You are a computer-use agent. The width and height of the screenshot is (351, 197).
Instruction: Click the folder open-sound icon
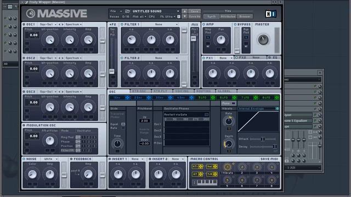[x=127, y=11]
